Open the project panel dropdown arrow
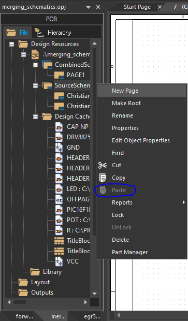This screenshot has width=188, height=321. click(88, 7)
